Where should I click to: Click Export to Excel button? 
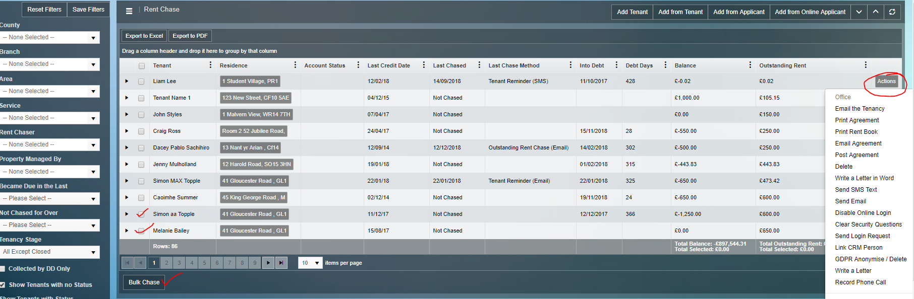[x=144, y=36]
